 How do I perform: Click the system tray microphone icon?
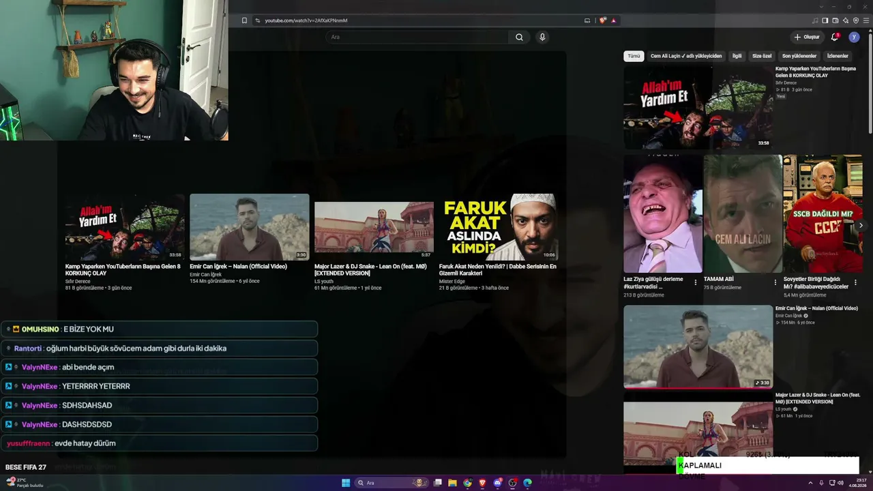coord(821,483)
